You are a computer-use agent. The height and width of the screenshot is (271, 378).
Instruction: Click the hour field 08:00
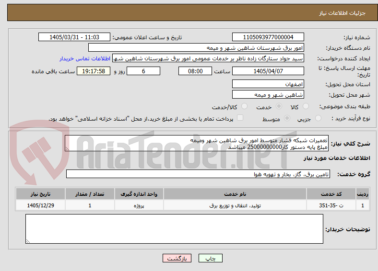click(x=195, y=71)
